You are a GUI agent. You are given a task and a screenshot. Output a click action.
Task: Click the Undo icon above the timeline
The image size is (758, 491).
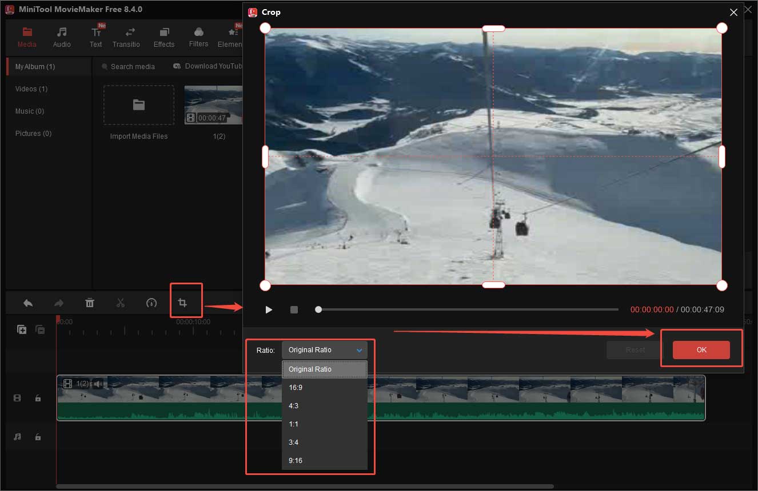click(x=28, y=303)
